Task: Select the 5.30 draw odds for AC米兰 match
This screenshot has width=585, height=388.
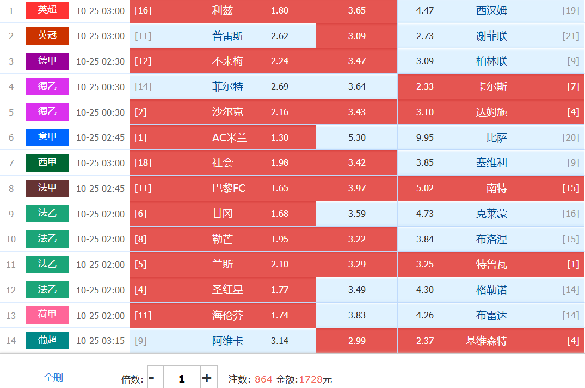Action: coord(356,137)
